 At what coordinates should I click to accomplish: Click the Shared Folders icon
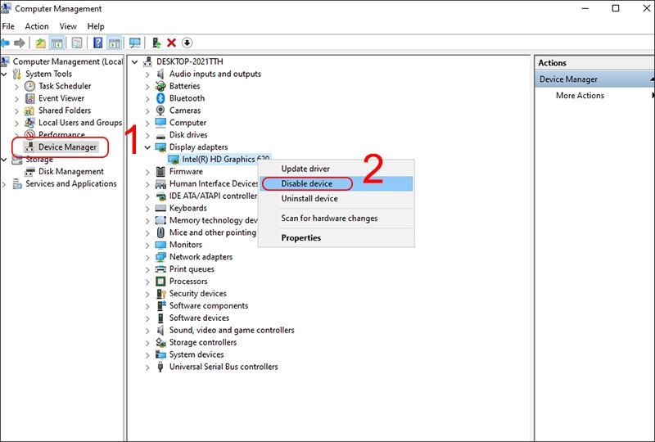click(x=29, y=110)
